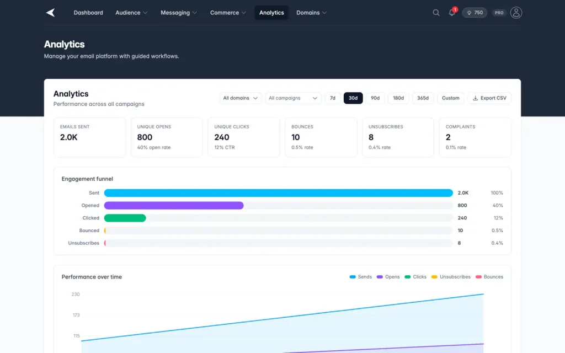Click "40% open rate" text
The width and height of the screenshot is (565, 353).
coord(154,147)
